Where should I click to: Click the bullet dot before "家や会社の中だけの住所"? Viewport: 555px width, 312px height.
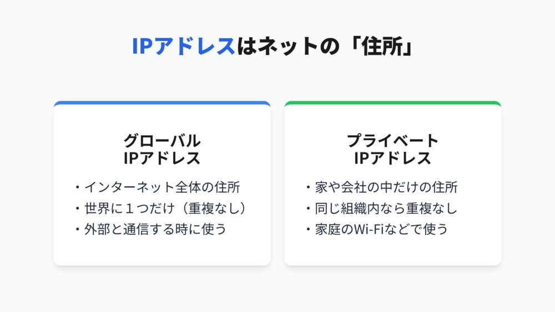click(309, 188)
